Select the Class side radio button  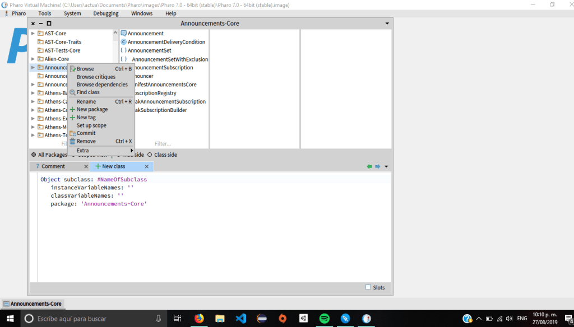(x=150, y=155)
